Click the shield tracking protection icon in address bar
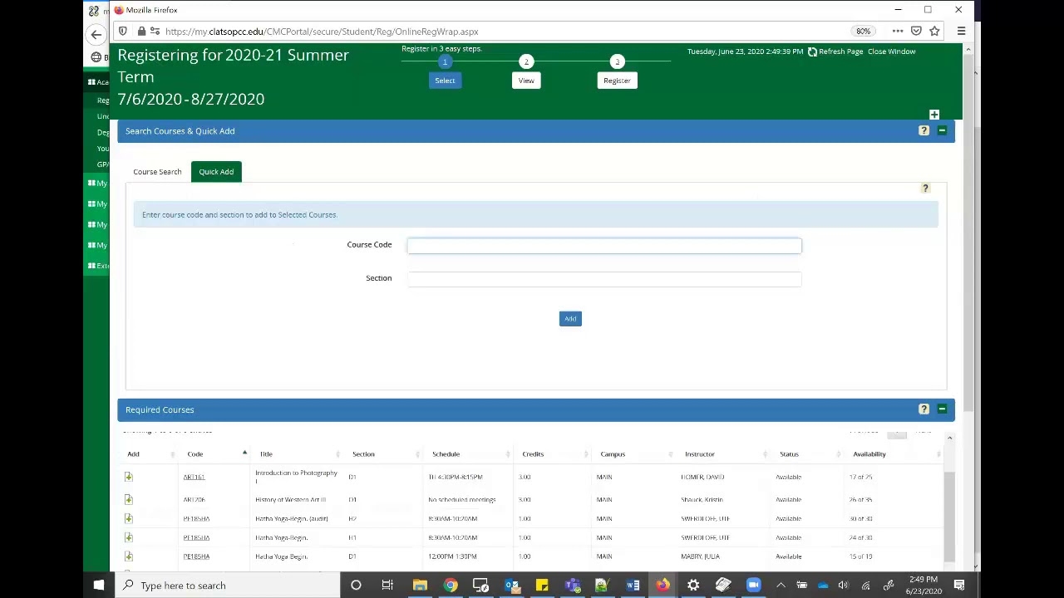1064x598 pixels. point(122,31)
